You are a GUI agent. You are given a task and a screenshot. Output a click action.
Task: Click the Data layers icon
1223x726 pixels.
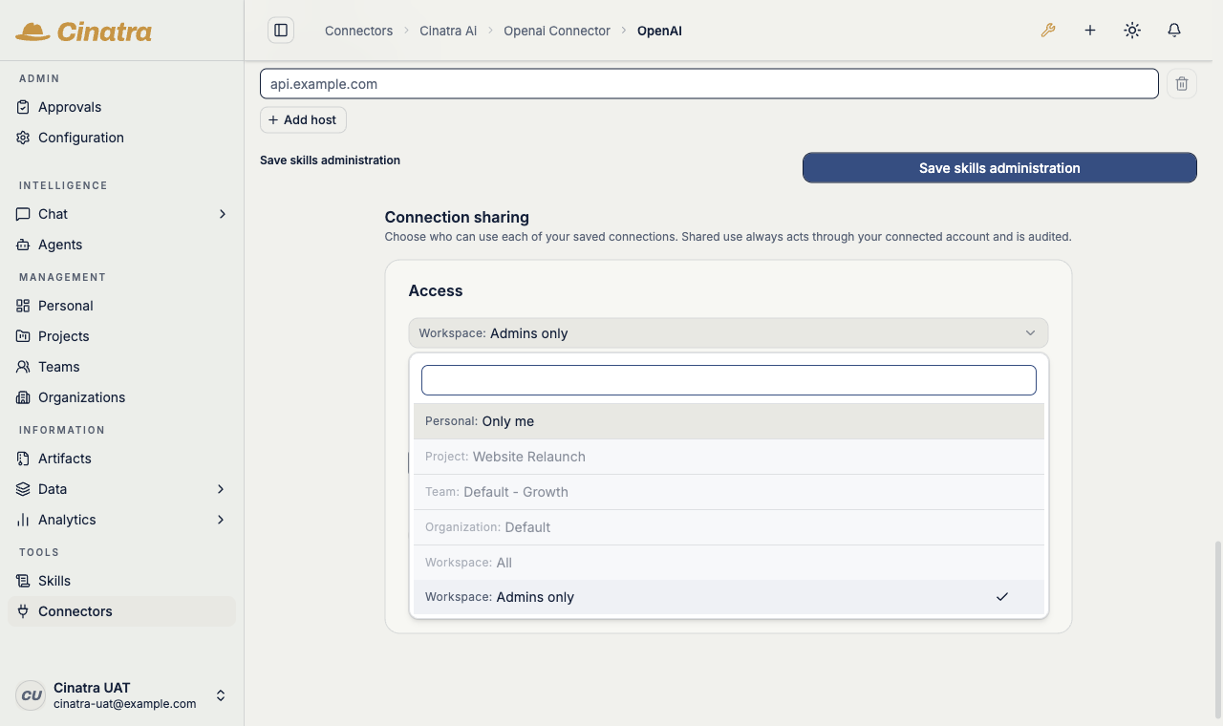pos(23,489)
